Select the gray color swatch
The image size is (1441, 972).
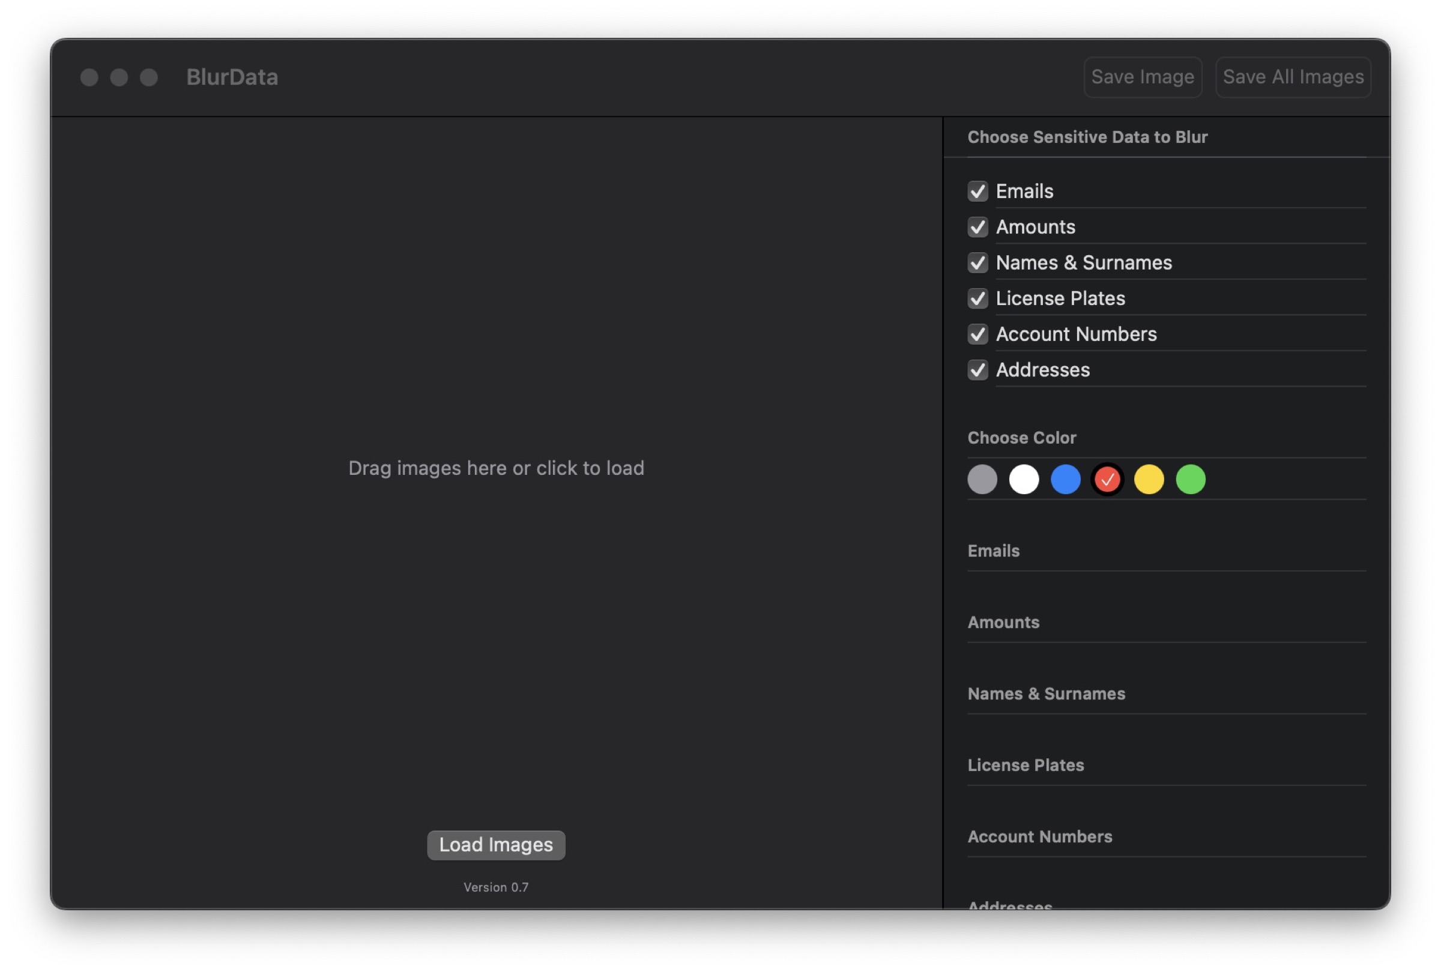point(982,479)
